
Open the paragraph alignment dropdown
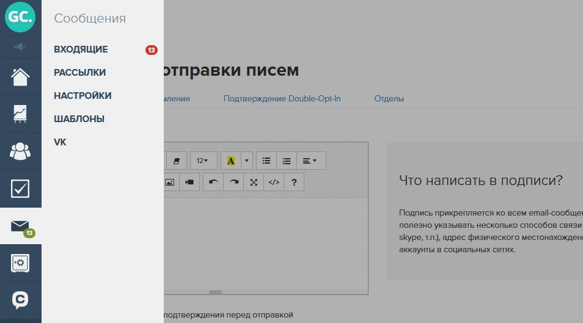(310, 161)
